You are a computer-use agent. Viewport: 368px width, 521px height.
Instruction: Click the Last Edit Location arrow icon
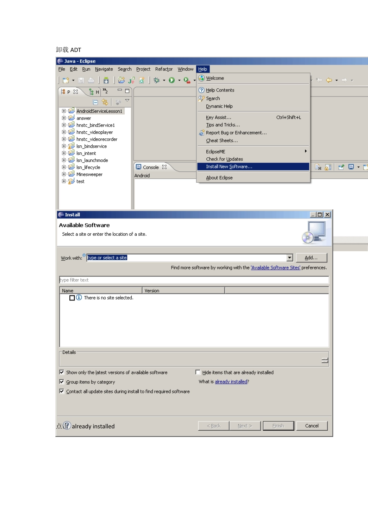click(319, 80)
